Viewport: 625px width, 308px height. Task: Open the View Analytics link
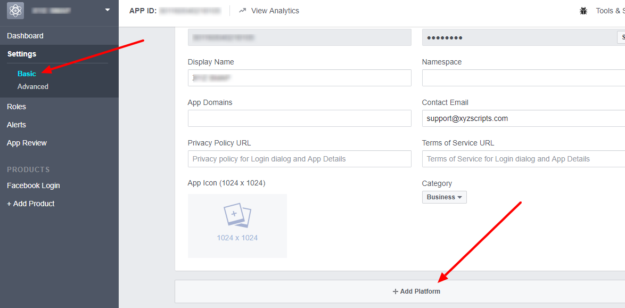coord(275,11)
